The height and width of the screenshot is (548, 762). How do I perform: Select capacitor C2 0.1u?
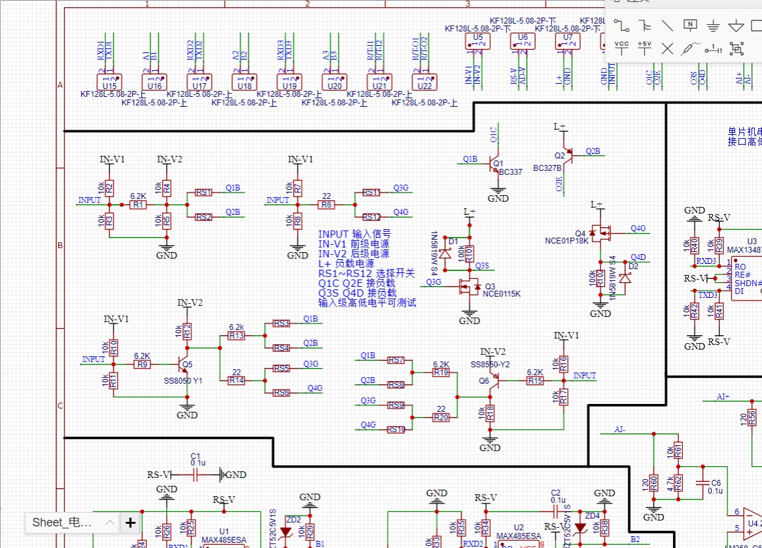tap(556, 511)
